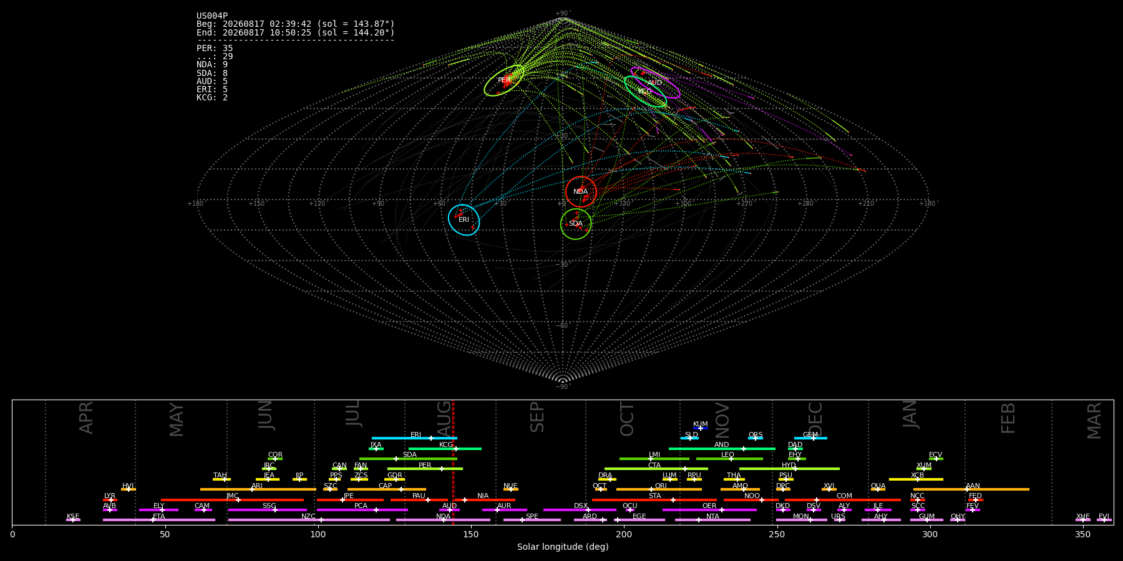Click the -90° south pole convergence point
The height and width of the screenshot is (561, 1123).
pos(562,380)
